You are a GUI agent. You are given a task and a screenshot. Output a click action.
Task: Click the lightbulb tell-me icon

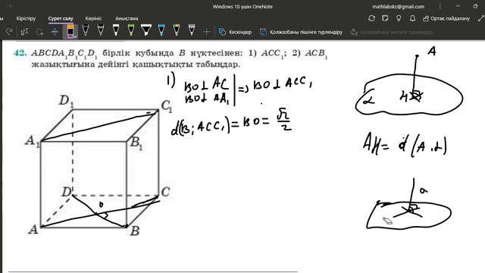click(x=399, y=18)
